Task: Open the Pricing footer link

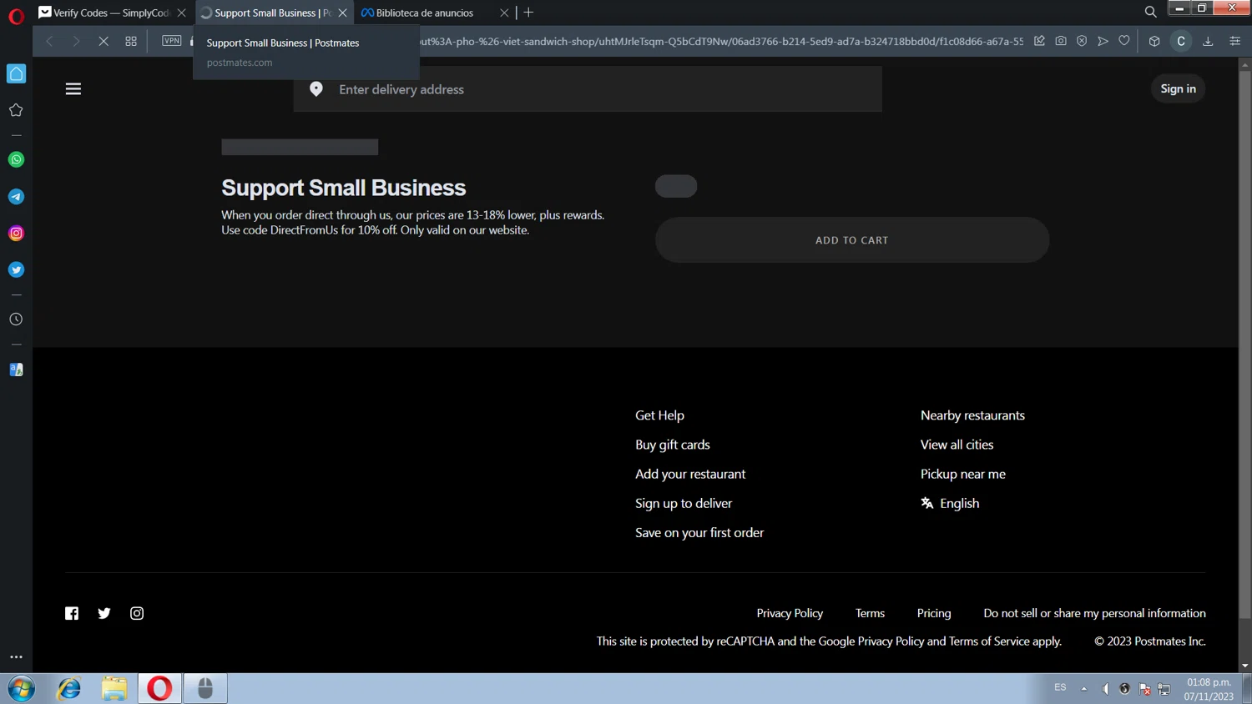Action: pos(934,613)
